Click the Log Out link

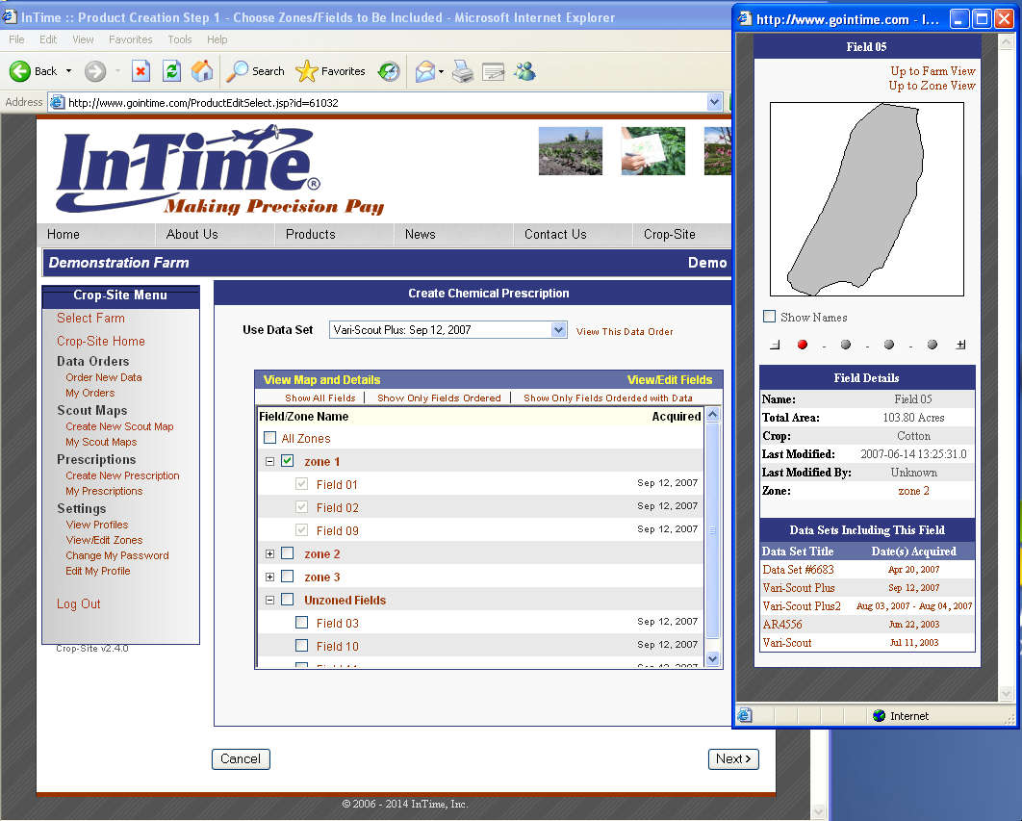pyautogui.click(x=78, y=603)
